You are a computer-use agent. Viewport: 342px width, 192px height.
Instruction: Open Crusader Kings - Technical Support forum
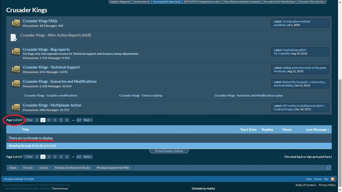51,67
